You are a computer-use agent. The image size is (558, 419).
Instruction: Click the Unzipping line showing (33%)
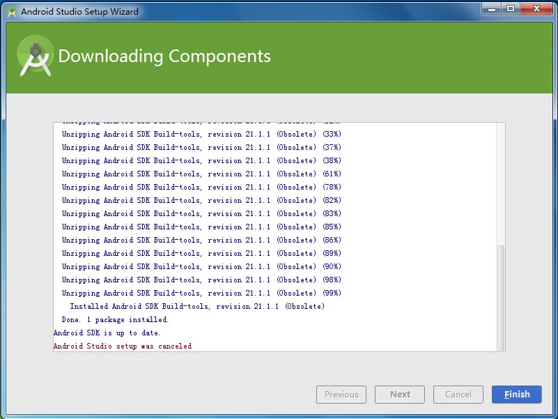point(201,134)
